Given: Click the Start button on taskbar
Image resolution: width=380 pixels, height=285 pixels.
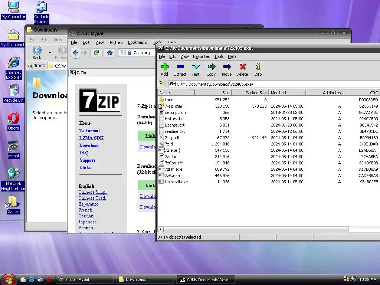Looking at the screenshot, I should coord(8,280).
